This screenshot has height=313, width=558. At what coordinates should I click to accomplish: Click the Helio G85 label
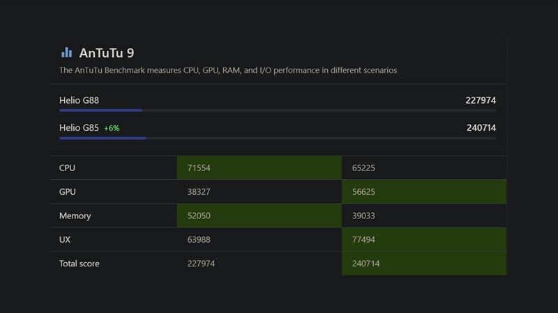[x=79, y=128]
